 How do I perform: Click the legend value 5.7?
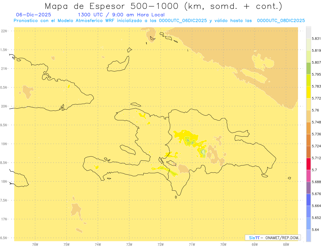tap(314, 170)
